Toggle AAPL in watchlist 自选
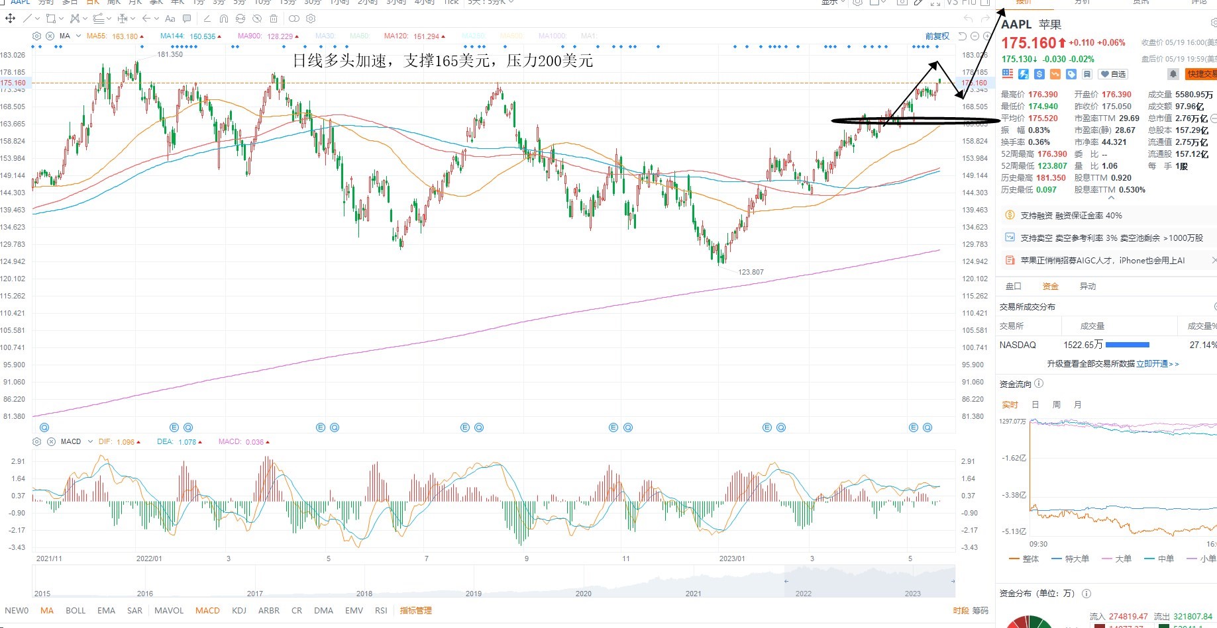The height and width of the screenshot is (628, 1217). click(1113, 74)
